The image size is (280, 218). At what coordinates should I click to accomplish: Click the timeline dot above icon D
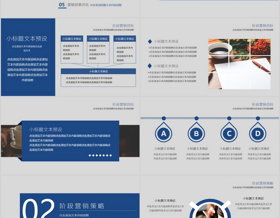click(x=258, y=118)
